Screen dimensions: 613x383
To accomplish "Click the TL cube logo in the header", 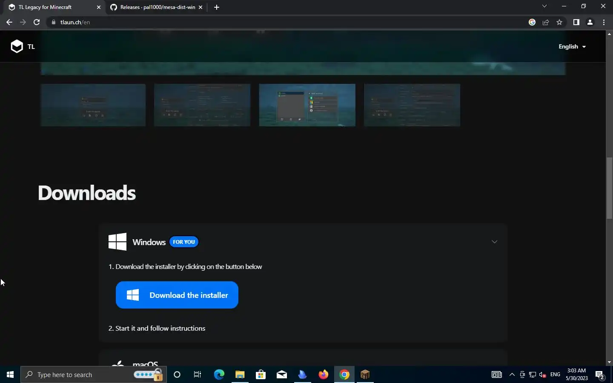I will tap(17, 46).
